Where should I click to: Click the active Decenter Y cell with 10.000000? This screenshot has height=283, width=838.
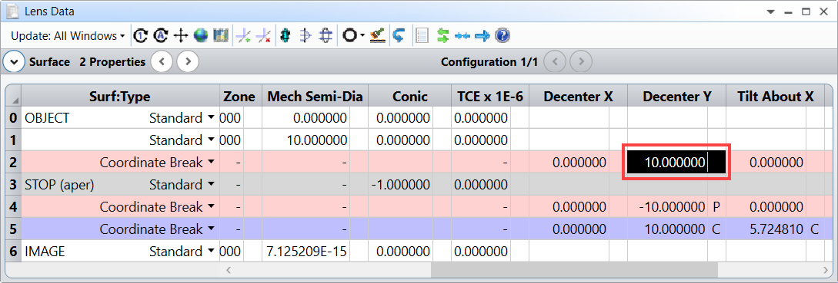point(676,162)
